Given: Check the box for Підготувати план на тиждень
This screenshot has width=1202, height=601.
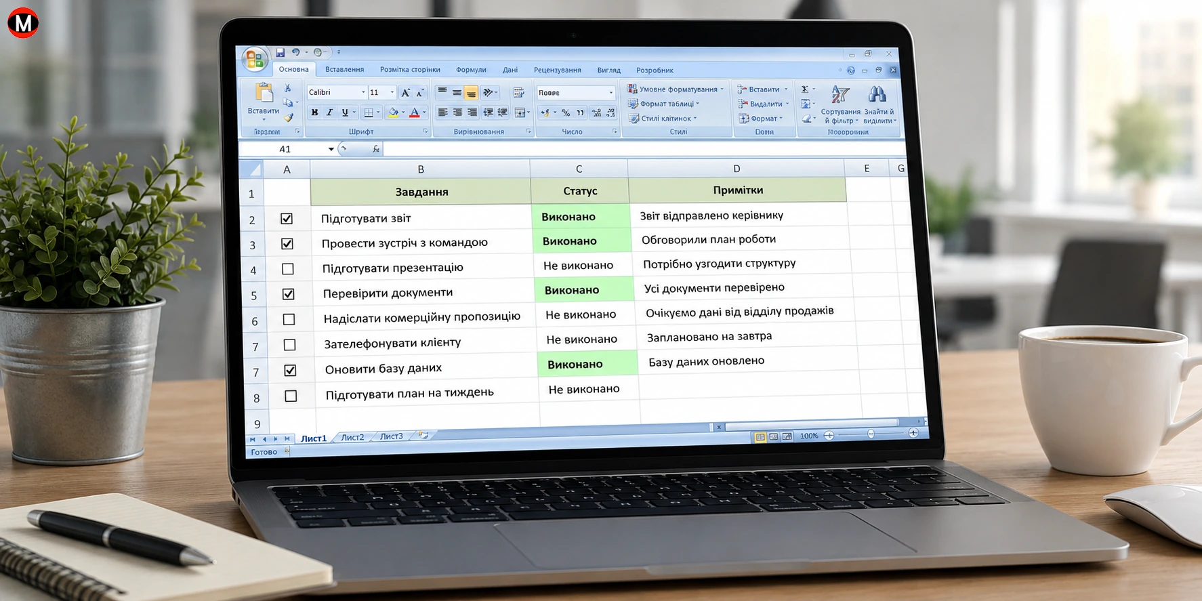Looking at the screenshot, I should coord(291,396).
